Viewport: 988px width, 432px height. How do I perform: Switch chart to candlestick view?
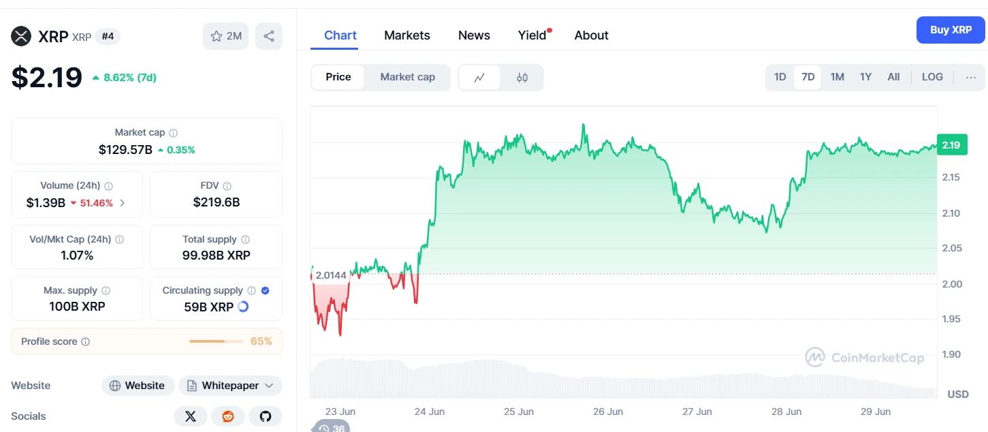[522, 77]
